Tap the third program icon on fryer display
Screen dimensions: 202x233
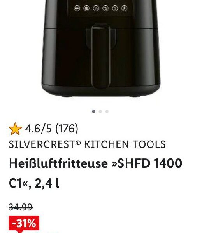click(x=96, y=8)
